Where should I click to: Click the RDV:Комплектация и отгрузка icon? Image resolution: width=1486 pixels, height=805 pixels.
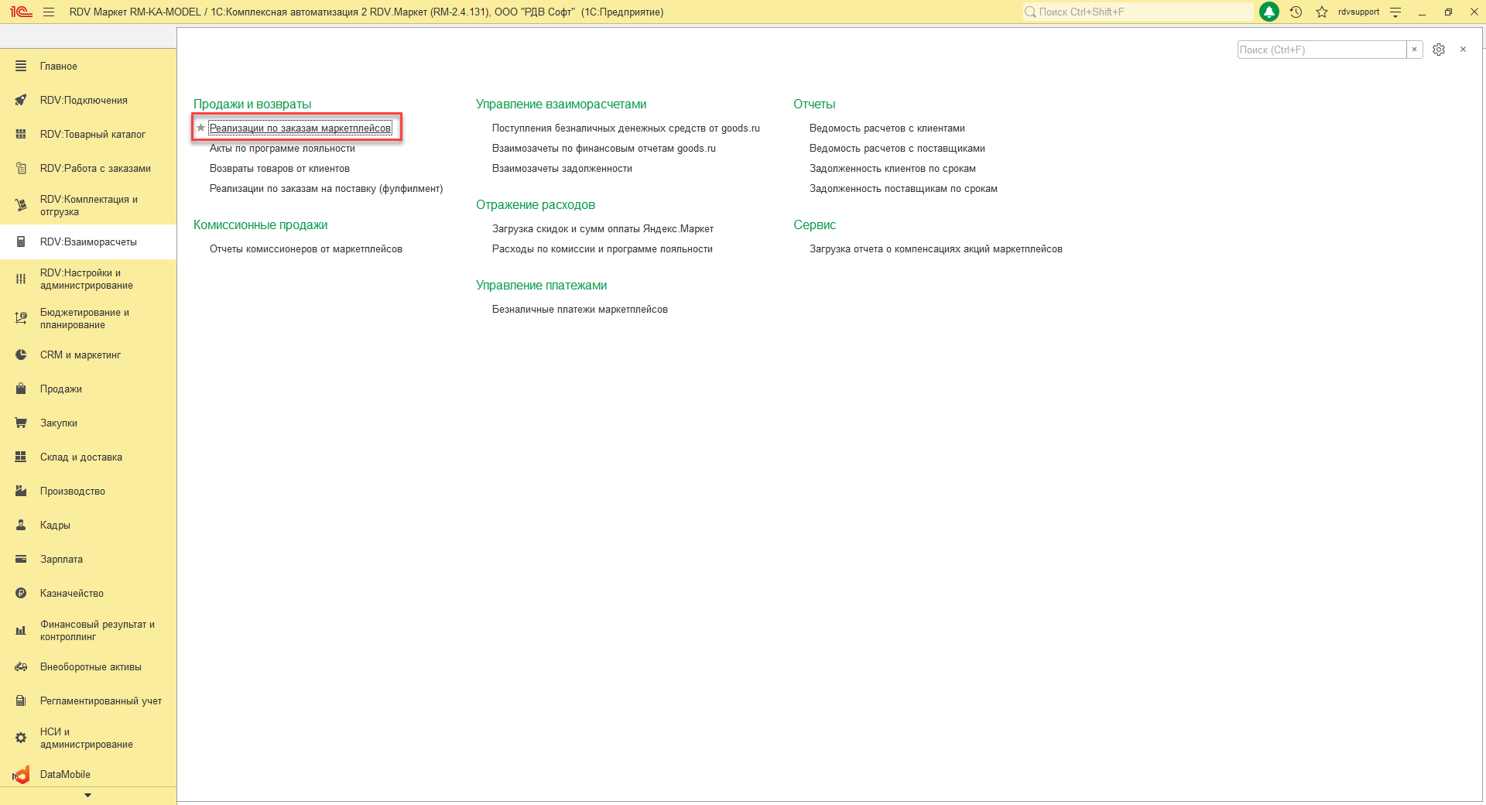coord(21,206)
